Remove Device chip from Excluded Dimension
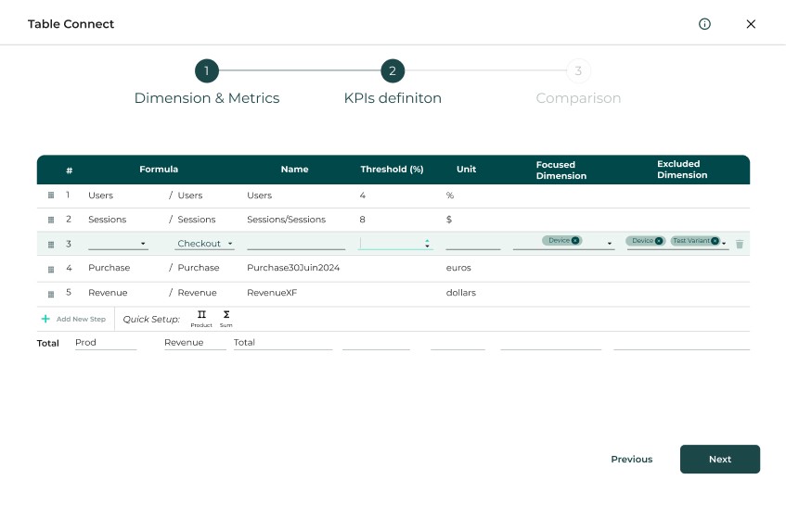The width and height of the screenshot is (786, 505). [659, 241]
